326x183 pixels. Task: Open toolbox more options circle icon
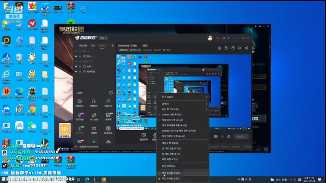111,93
